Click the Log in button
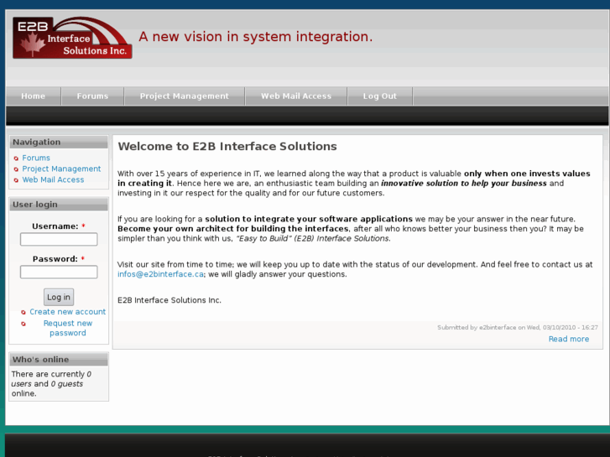610x457 pixels. pos(59,297)
